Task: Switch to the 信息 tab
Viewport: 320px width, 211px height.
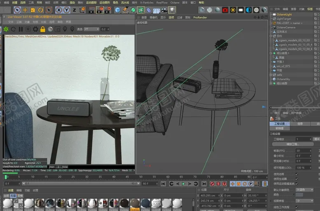Action: click(300, 124)
